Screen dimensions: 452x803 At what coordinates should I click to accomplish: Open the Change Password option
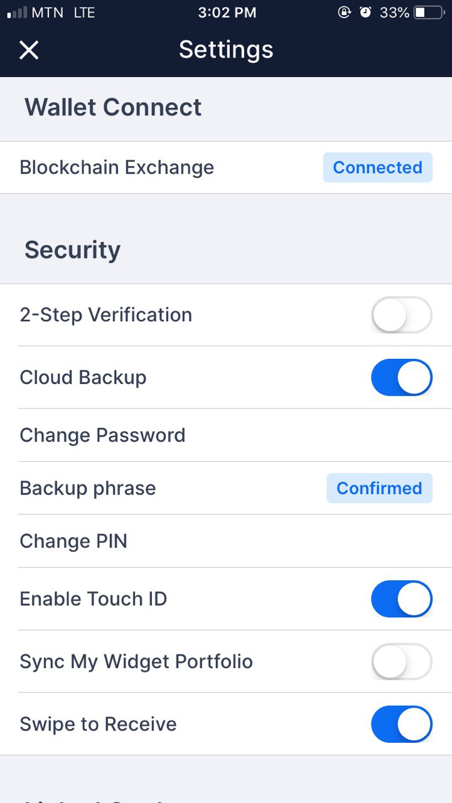[x=102, y=435]
